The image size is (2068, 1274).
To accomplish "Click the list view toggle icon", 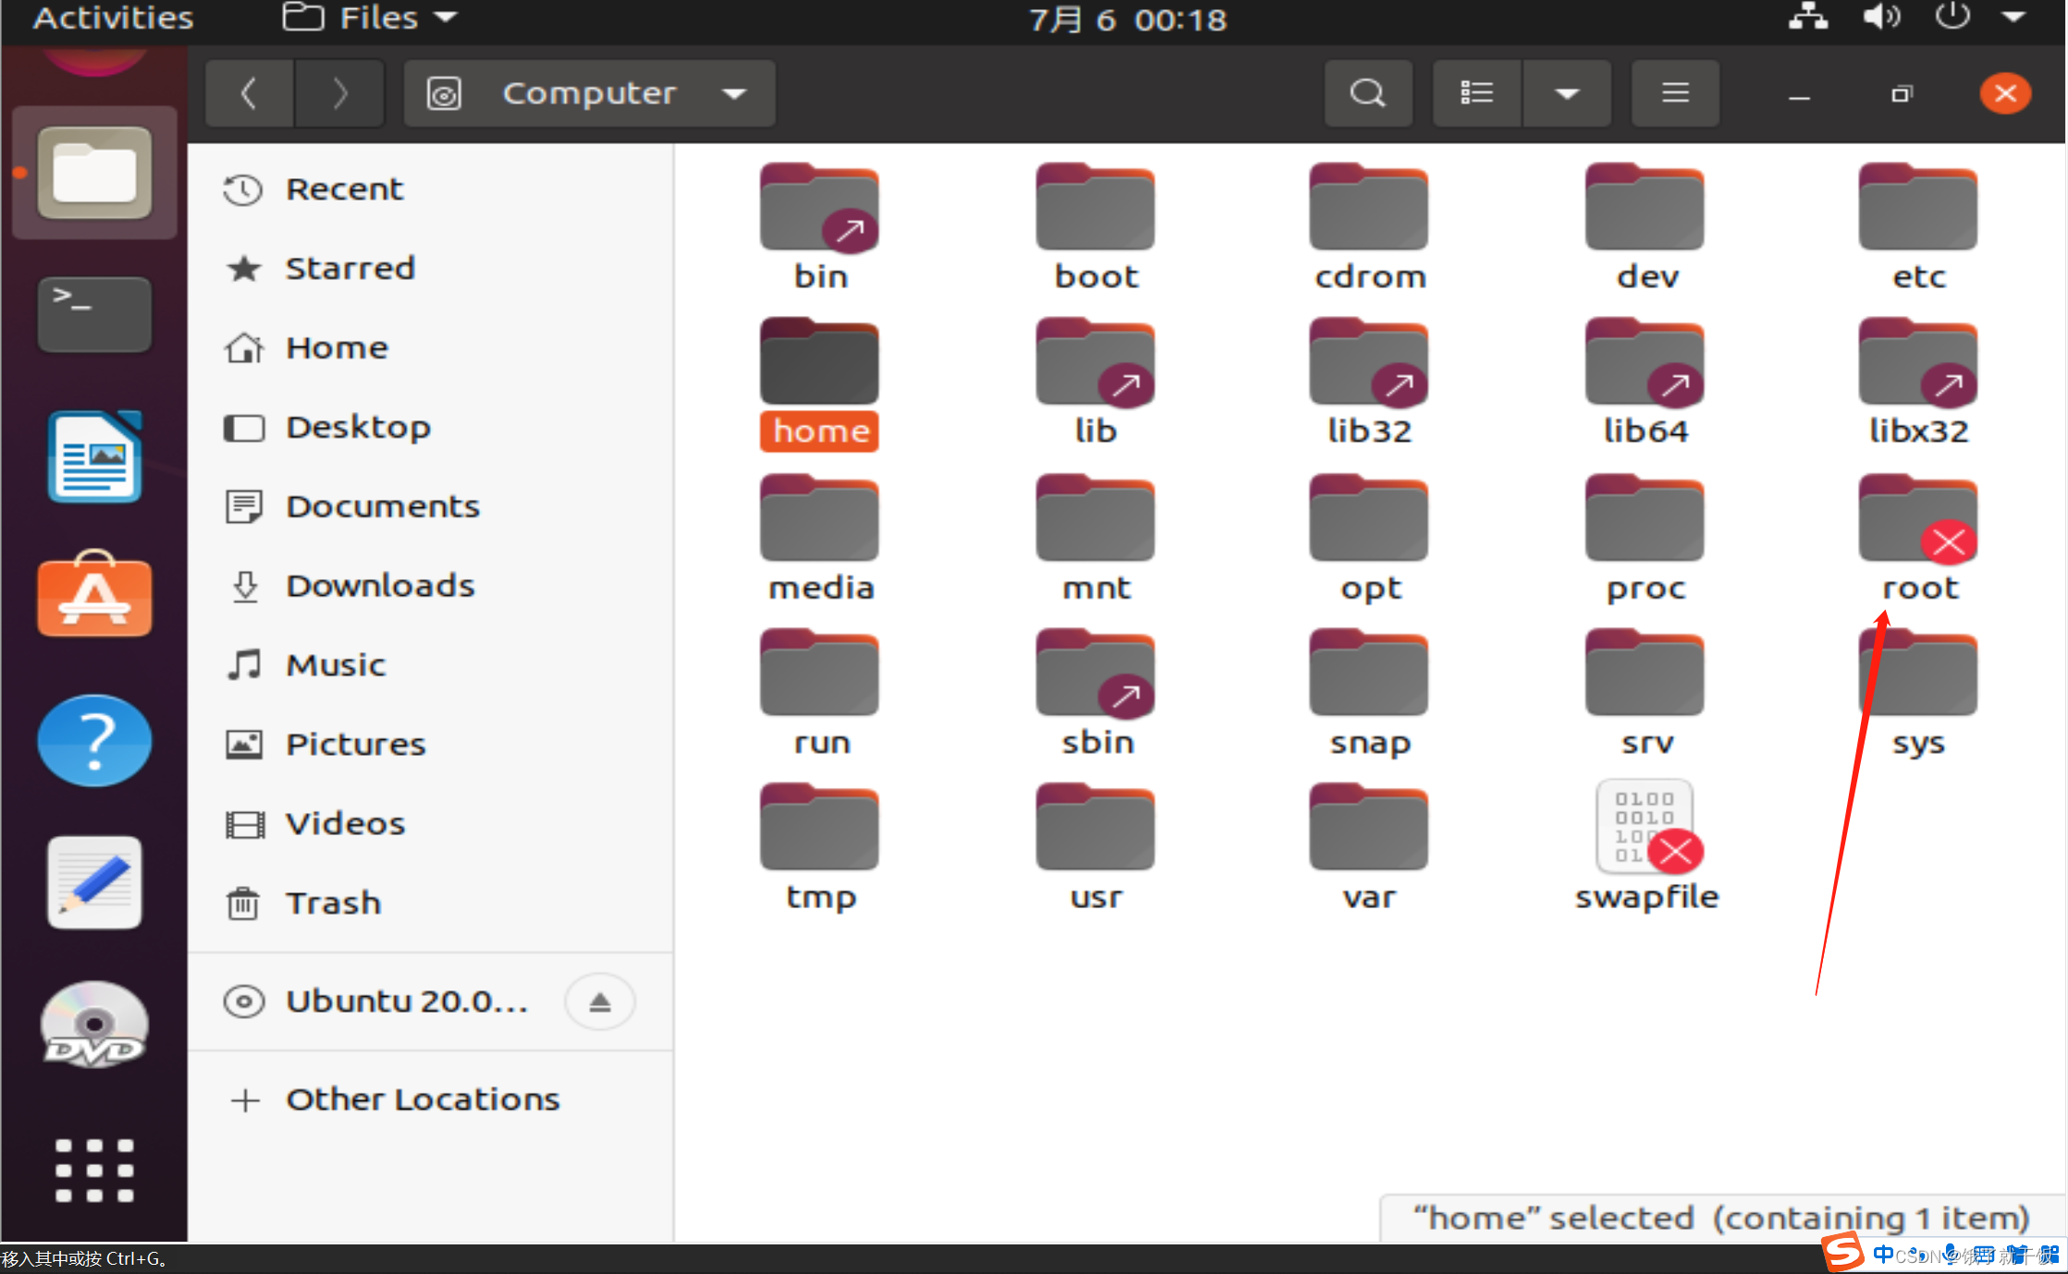I will click(x=1477, y=93).
